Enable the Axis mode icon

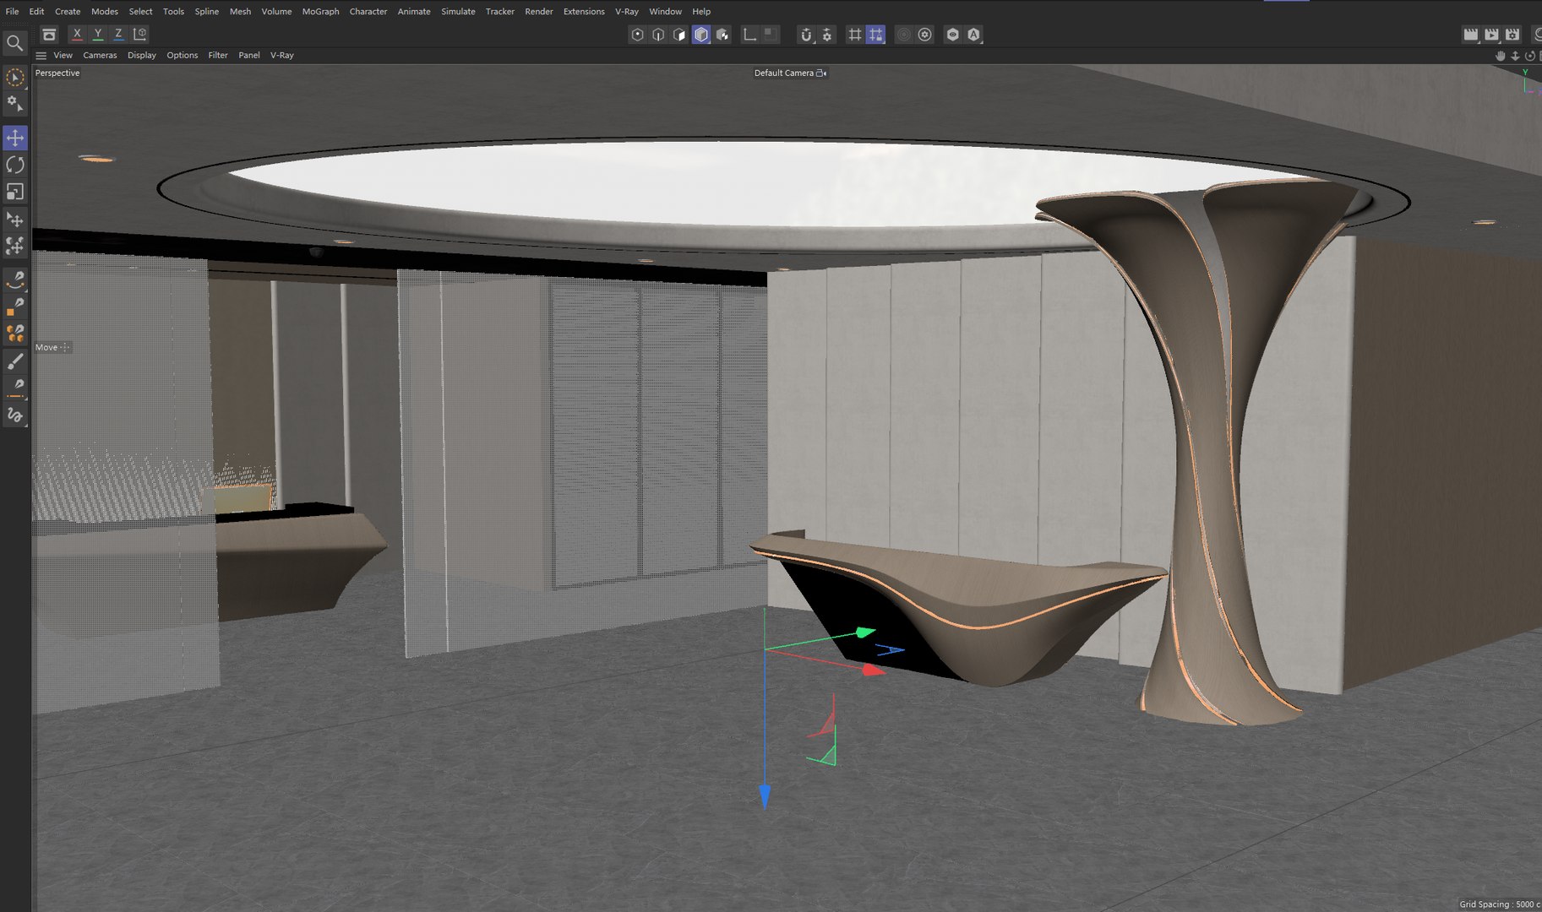click(749, 35)
